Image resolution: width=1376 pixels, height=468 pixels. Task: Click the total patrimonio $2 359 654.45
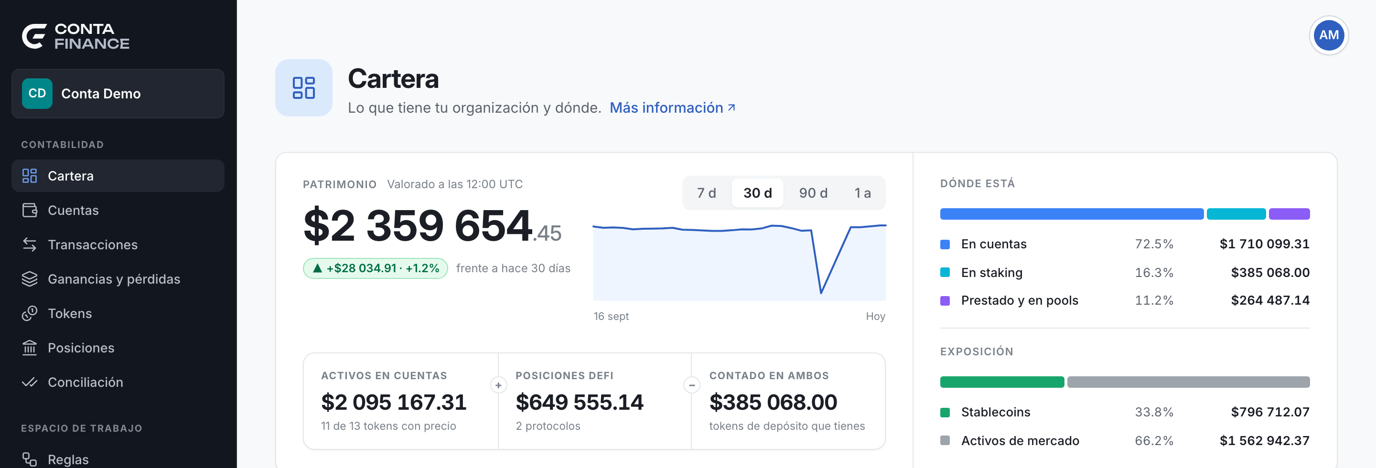tap(432, 225)
